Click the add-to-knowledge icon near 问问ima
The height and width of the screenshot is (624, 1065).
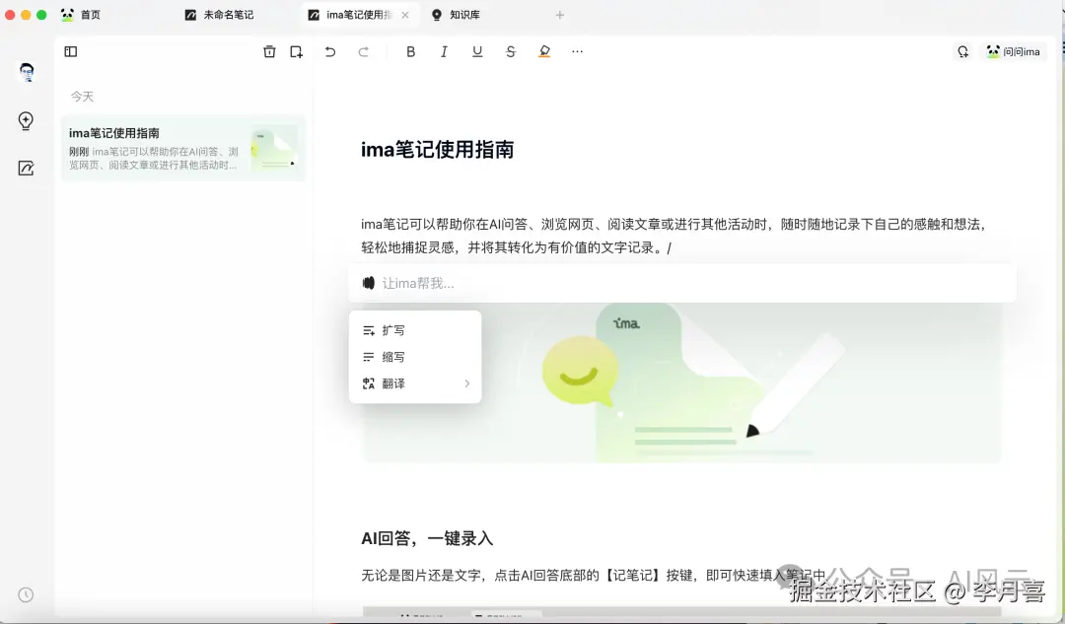(962, 51)
